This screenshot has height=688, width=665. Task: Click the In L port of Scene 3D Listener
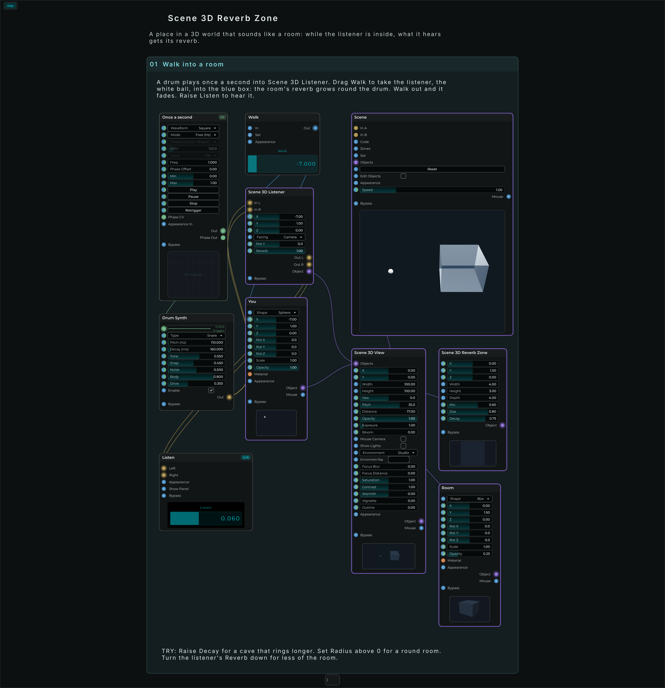250,203
